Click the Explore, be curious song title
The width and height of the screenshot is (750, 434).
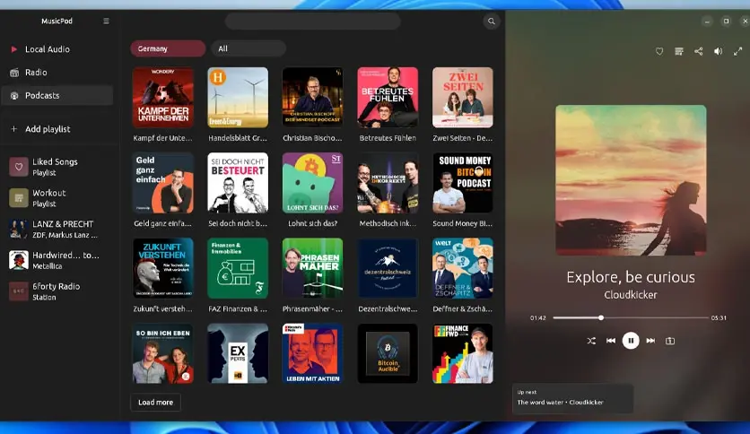pyautogui.click(x=631, y=277)
